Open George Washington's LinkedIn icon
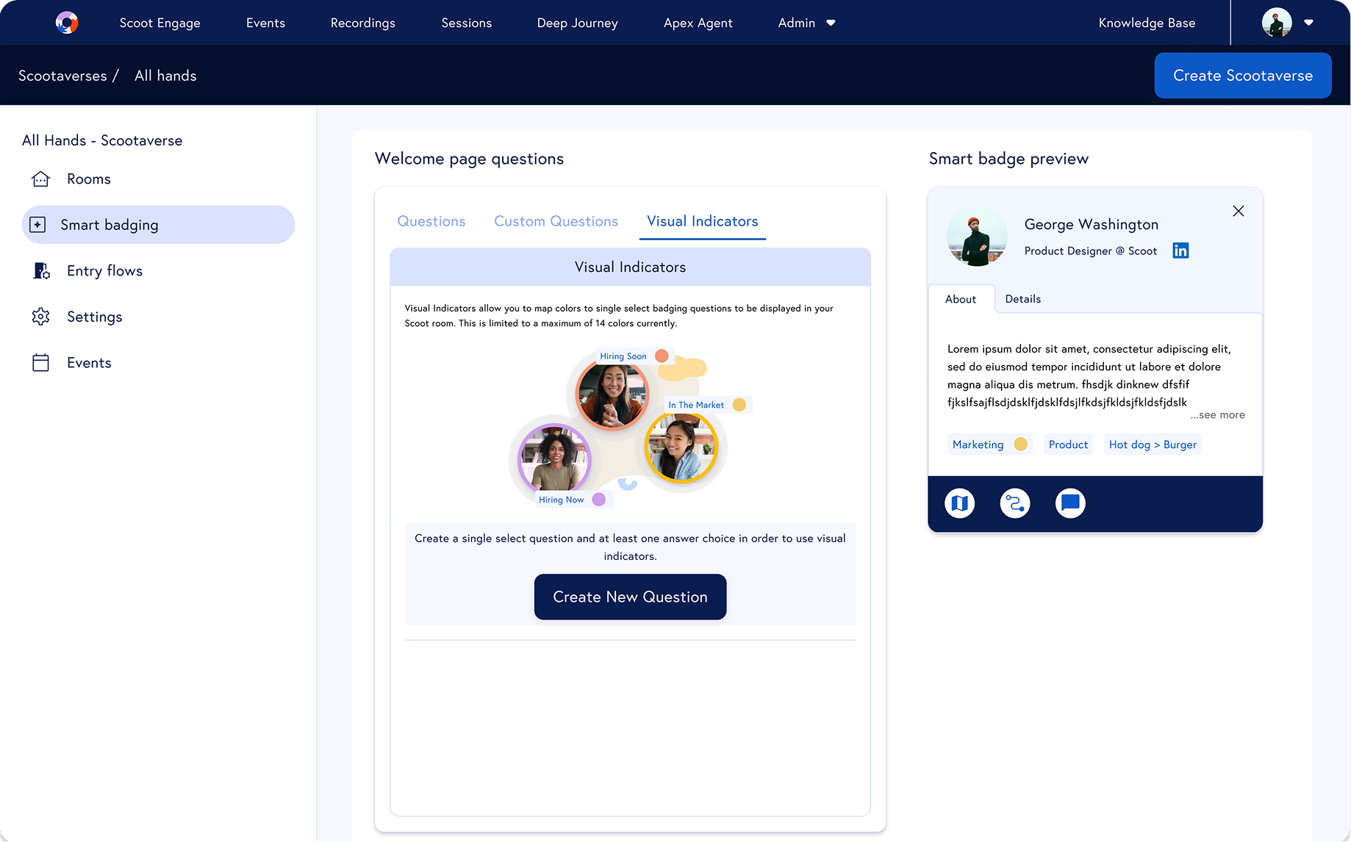Image resolution: width=1351 pixels, height=842 pixels. coord(1180,251)
